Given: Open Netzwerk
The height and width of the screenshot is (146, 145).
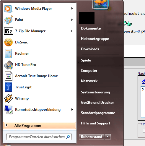Looking at the screenshot, I should 89,81.
